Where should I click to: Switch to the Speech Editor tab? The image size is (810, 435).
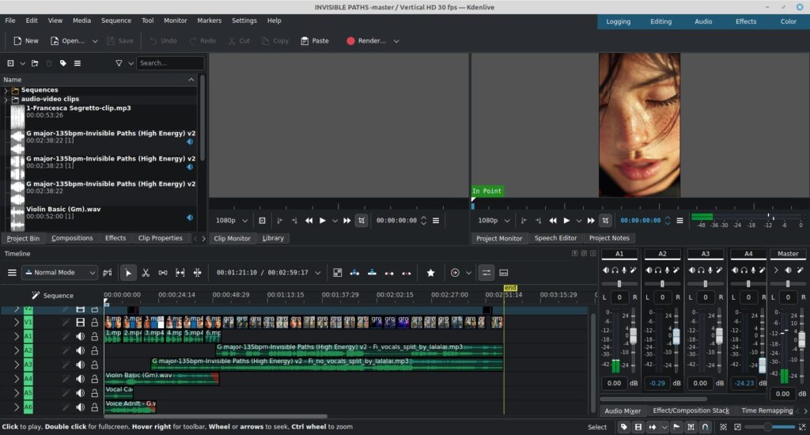pyautogui.click(x=555, y=238)
